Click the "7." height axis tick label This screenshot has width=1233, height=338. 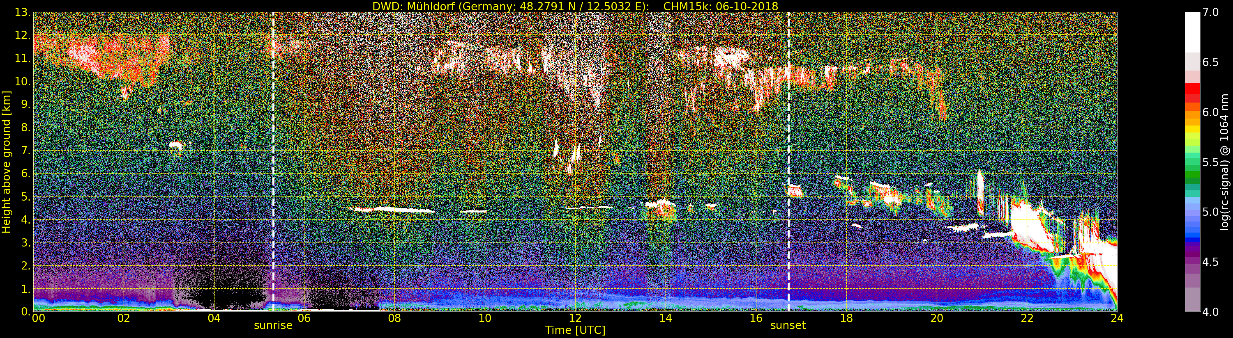point(25,151)
